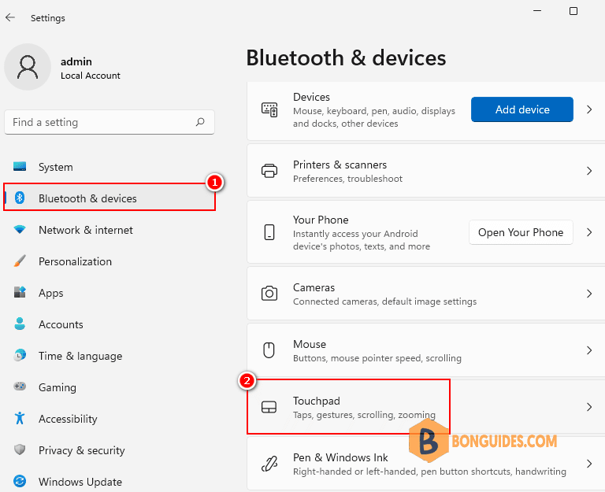
Task: Click the back arrow next to Settings
Action: pos(10,17)
